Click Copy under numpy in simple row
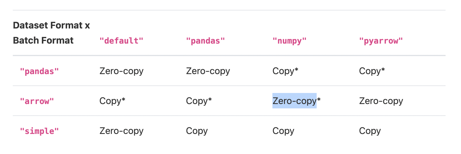Image resolution: width=461 pixels, height=154 pixels. pos(283,131)
